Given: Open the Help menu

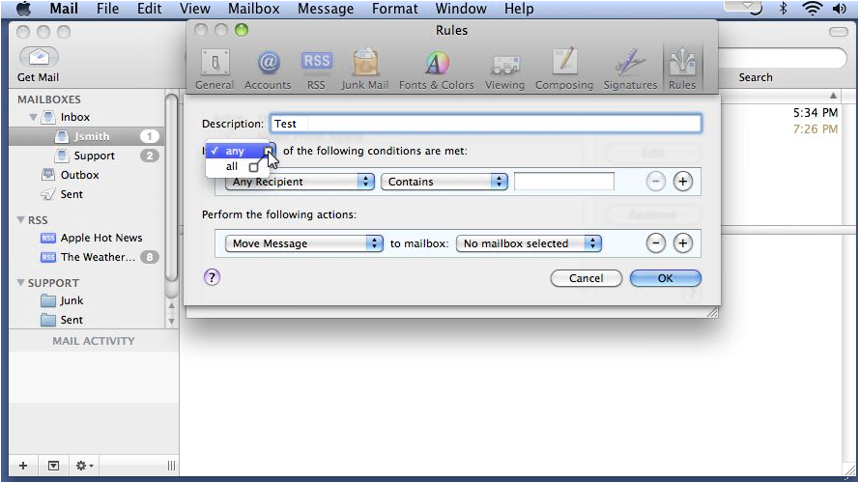Looking at the screenshot, I should [x=519, y=9].
